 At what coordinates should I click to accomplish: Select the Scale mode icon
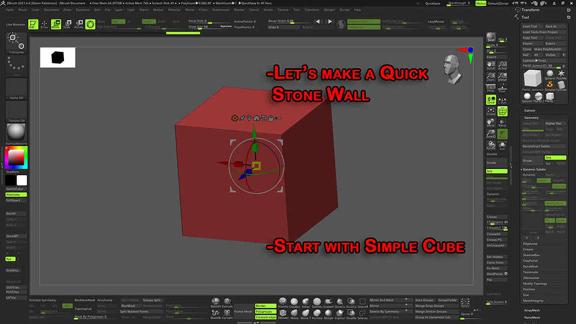67,24
